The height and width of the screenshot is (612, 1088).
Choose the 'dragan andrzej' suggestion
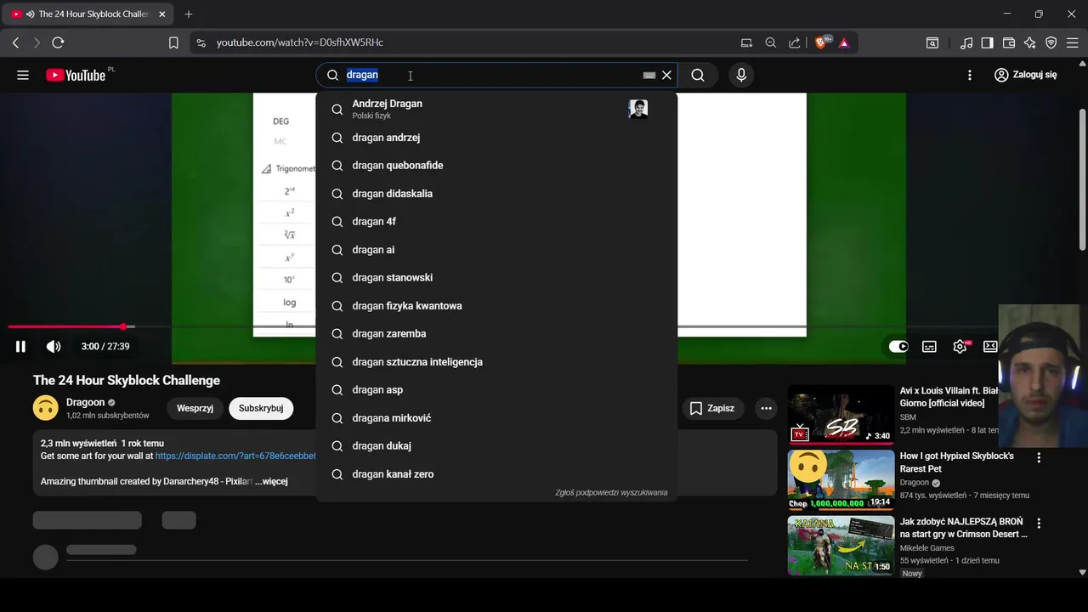(496, 138)
